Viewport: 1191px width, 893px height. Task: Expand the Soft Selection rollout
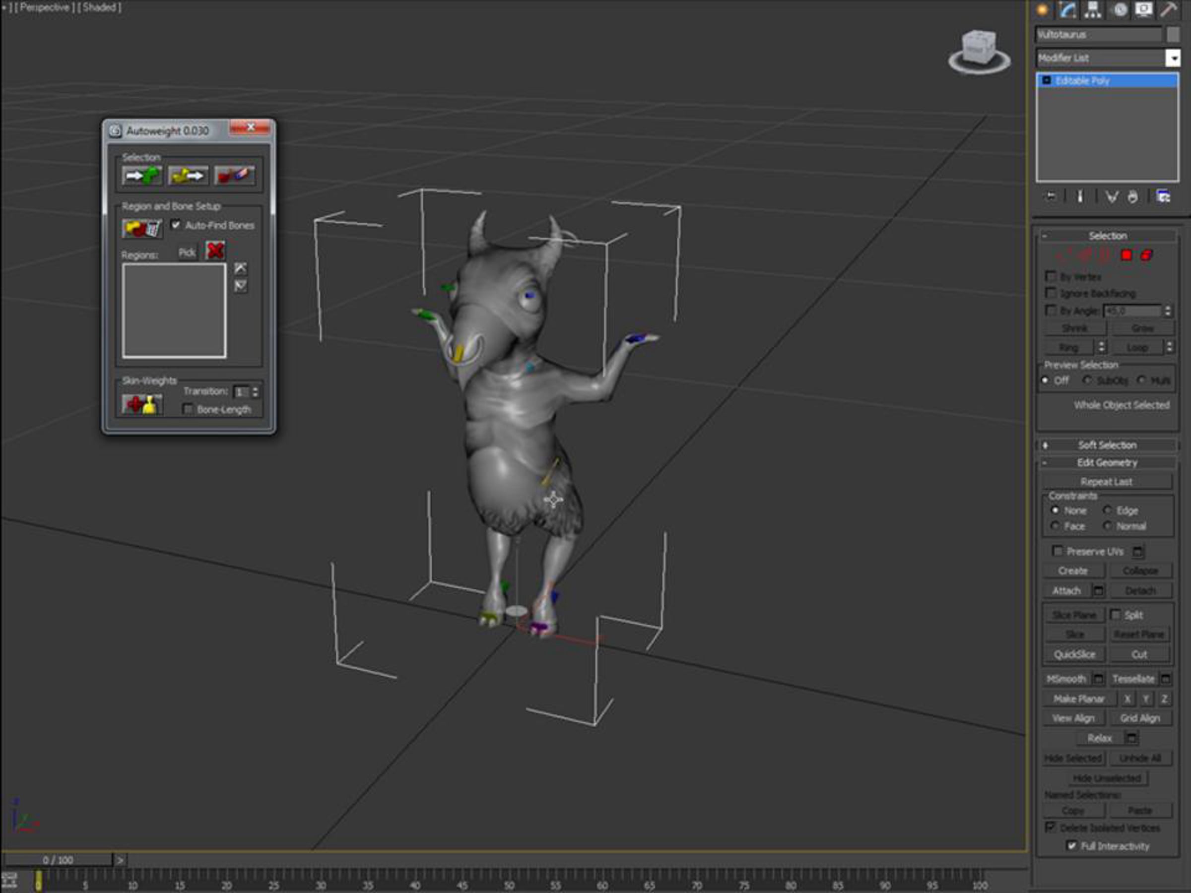click(x=1107, y=445)
